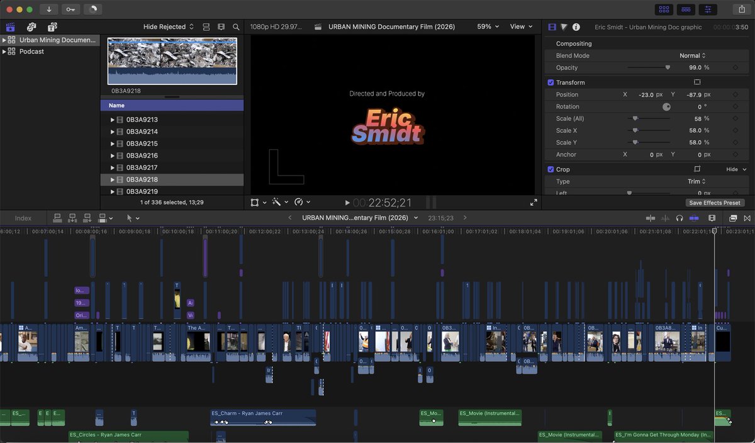Select clip 0B3A9217 in the list
Viewport: 755px width, 443px height.
point(172,167)
